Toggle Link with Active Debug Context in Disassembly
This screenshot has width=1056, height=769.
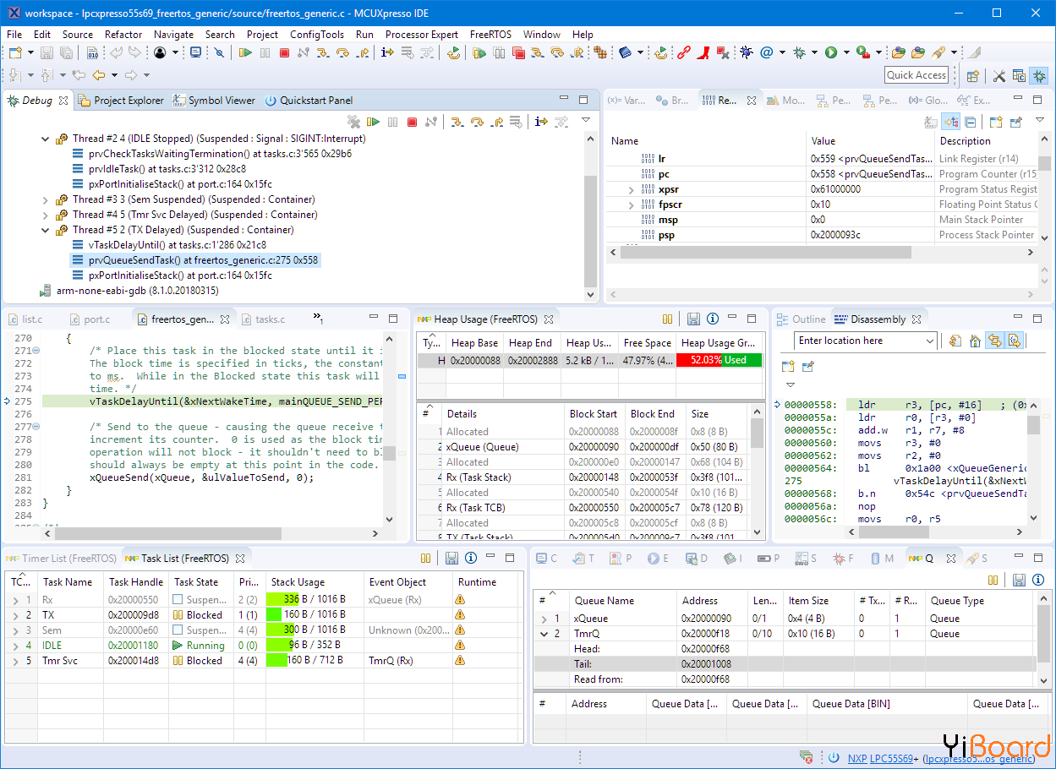pyautogui.click(x=994, y=341)
